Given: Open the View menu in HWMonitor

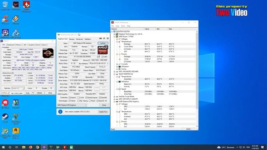Looking at the screenshot, I should (117, 26).
